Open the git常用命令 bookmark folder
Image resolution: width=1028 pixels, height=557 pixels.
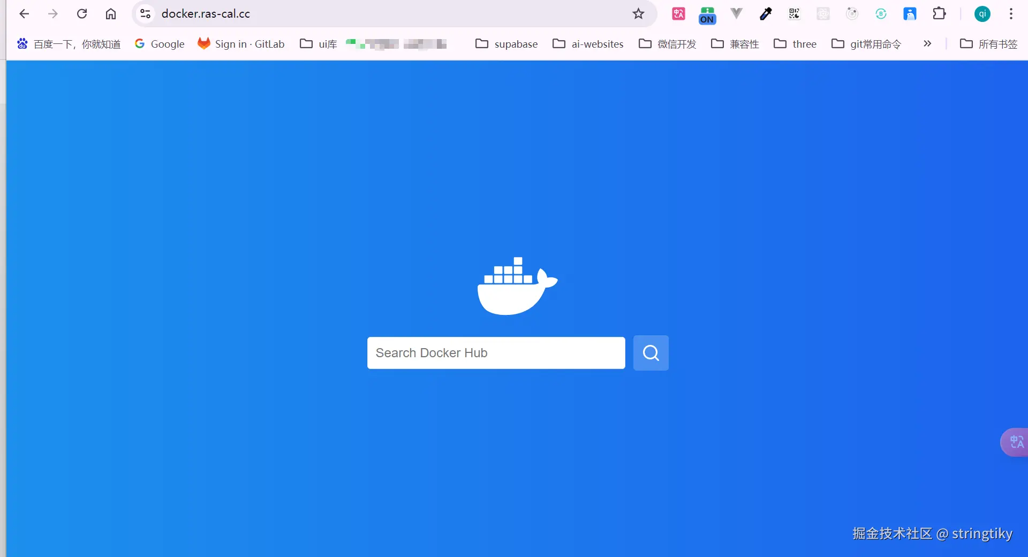pos(866,44)
